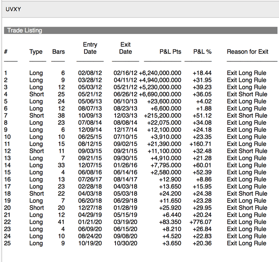This screenshot has width=279, height=262.
Task: Select P&L percent +60.01
Action: pyautogui.click(x=202, y=165)
